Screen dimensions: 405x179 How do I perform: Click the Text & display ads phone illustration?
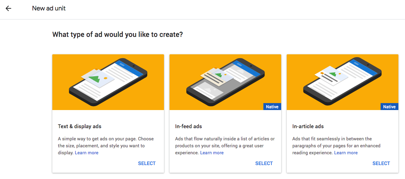tap(108, 82)
